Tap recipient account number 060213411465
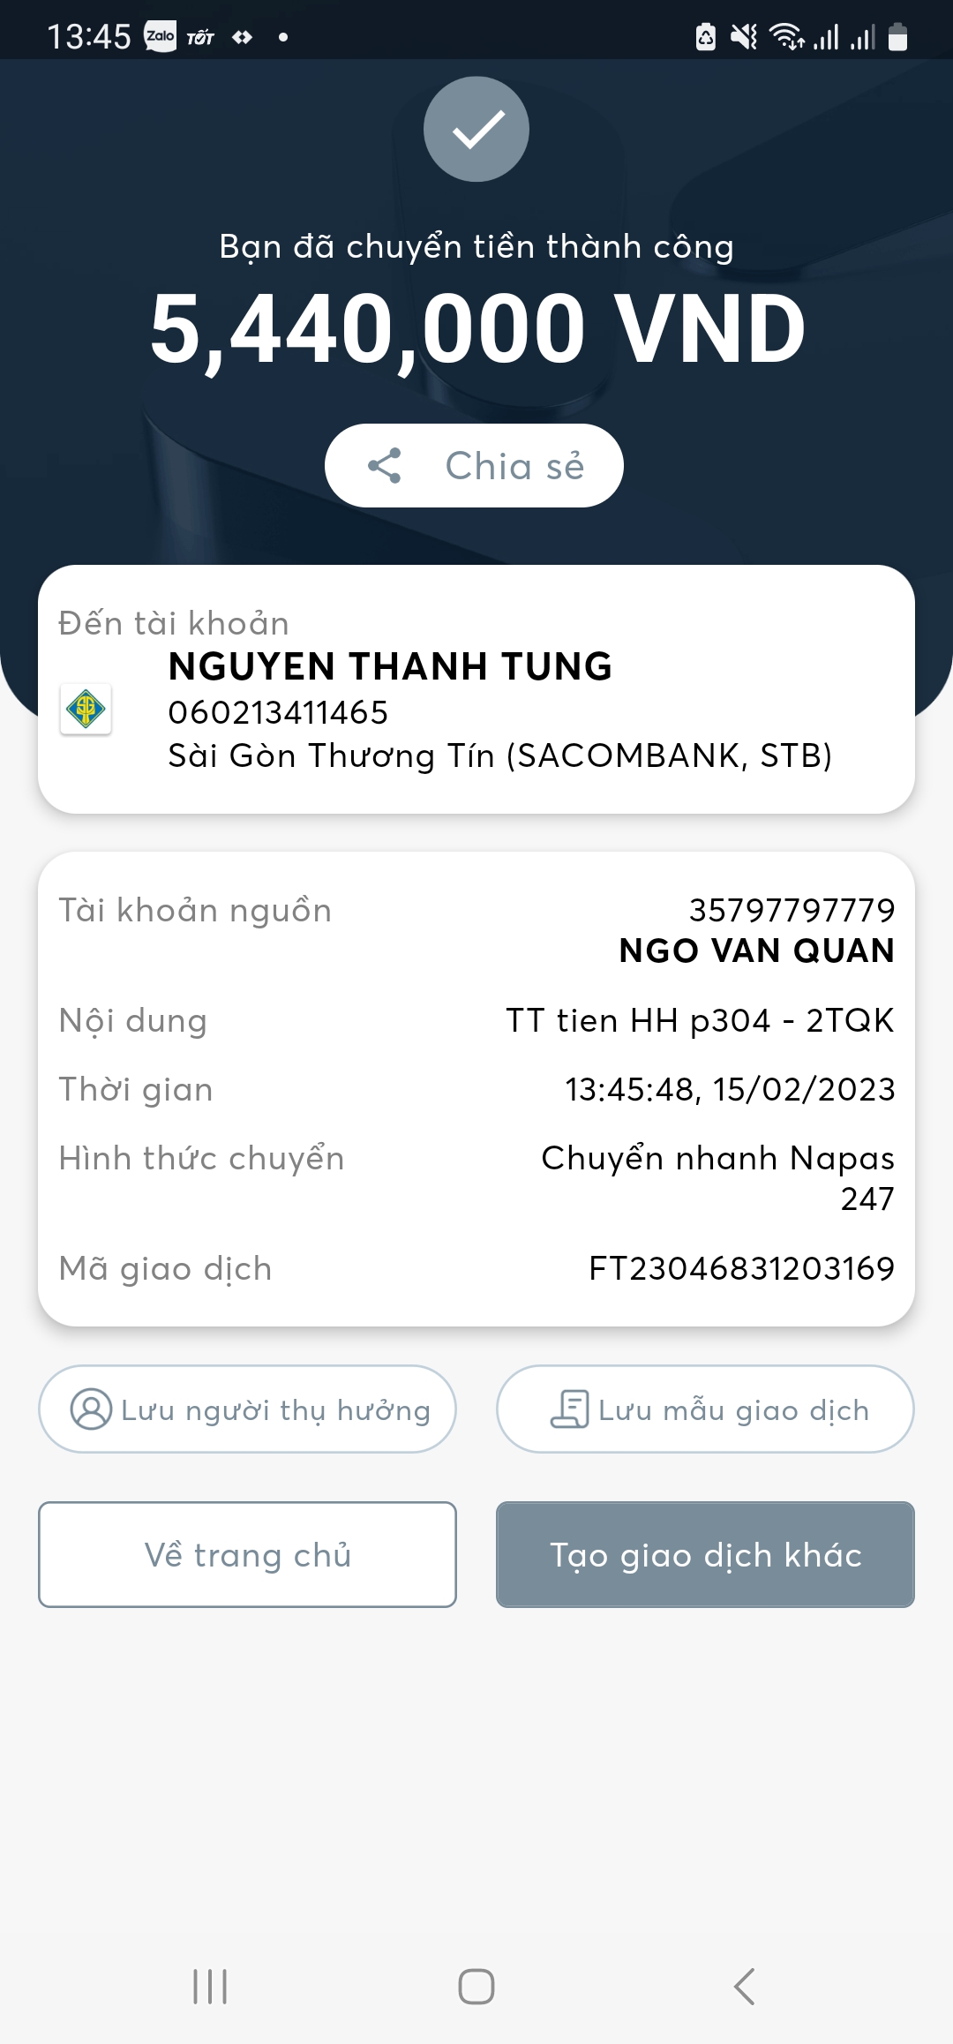Viewport: 953px width, 2044px height. tap(278, 712)
